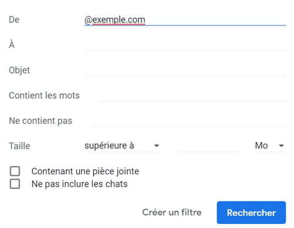Open the supérieure à size comparison dropdown
This screenshot has width=294, height=228.
pos(122,146)
